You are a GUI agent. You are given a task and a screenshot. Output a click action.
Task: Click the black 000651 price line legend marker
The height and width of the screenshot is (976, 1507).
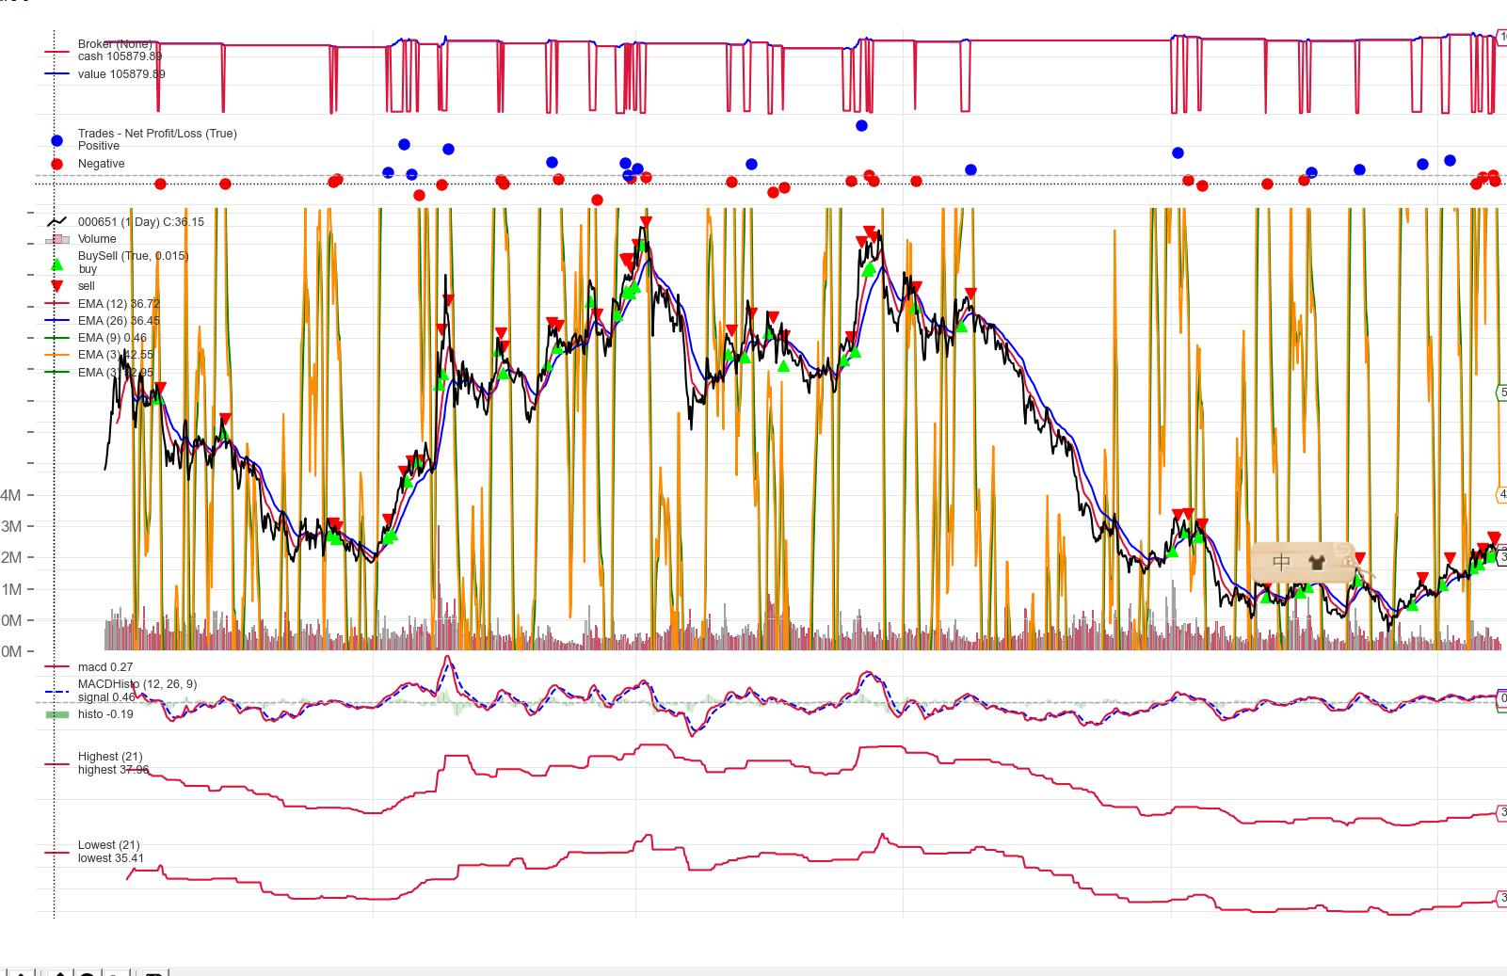pyautogui.click(x=56, y=222)
